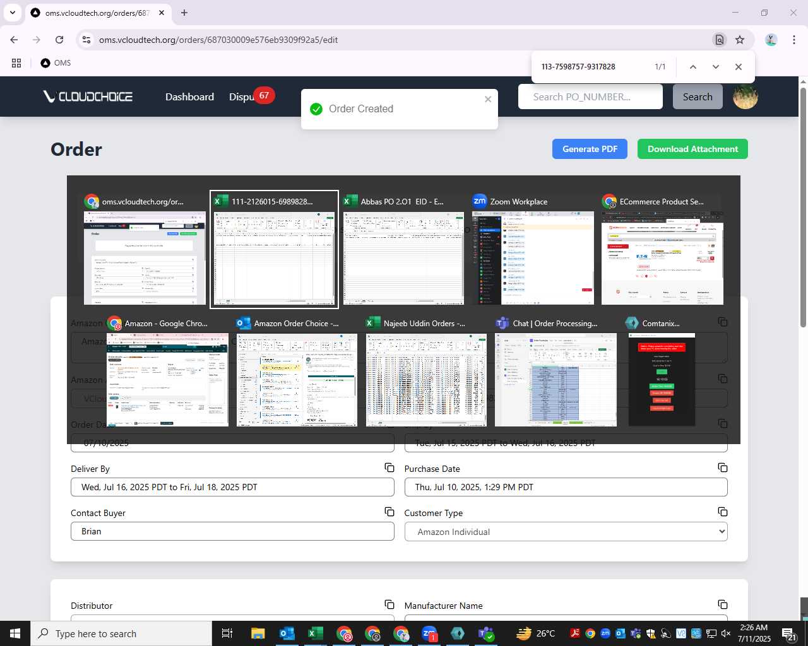Click the Search button in header
This screenshot has height=646, width=808.
(x=698, y=97)
